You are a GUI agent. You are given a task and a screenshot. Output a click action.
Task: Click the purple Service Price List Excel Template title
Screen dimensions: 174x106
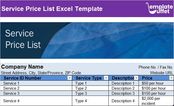click(x=52, y=9)
